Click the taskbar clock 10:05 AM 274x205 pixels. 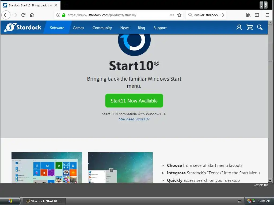click(264, 201)
